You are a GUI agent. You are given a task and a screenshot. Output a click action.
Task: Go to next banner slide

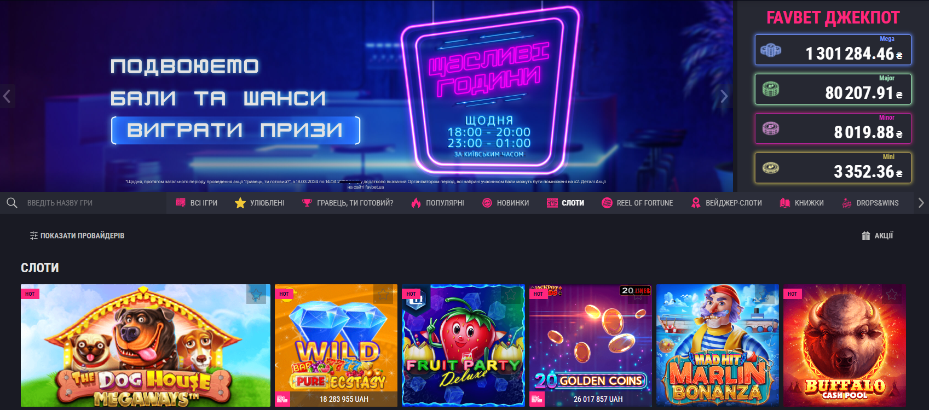click(x=724, y=96)
